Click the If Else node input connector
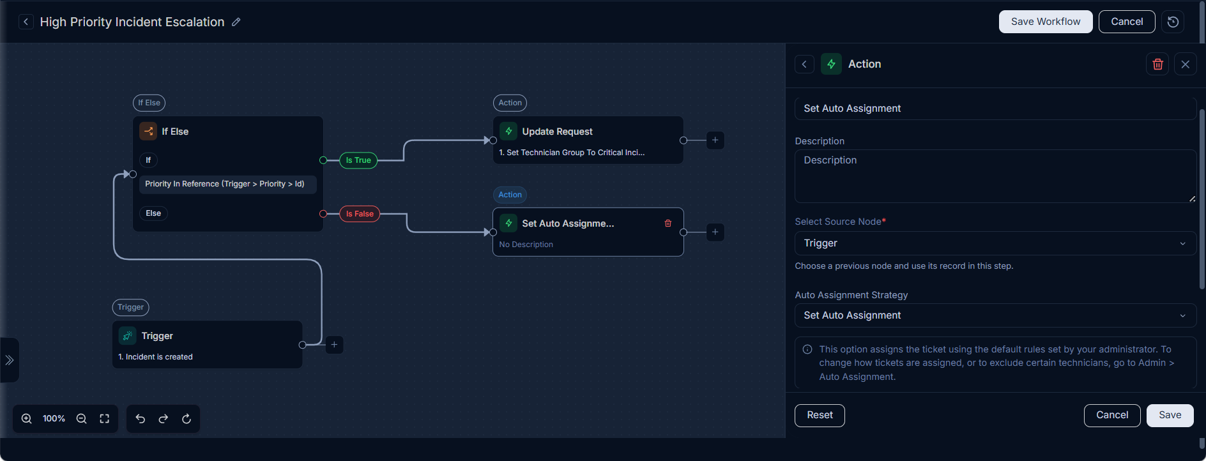The width and height of the screenshot is (1206, 461). [133, 174]
